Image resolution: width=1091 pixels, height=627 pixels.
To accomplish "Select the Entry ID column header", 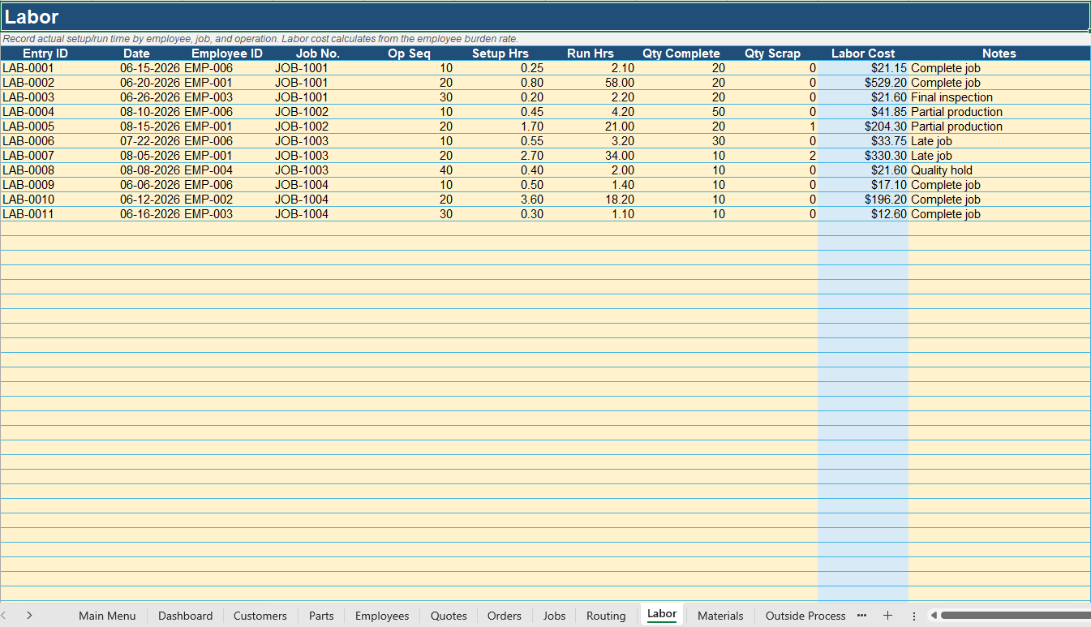I will click(45, 54).
